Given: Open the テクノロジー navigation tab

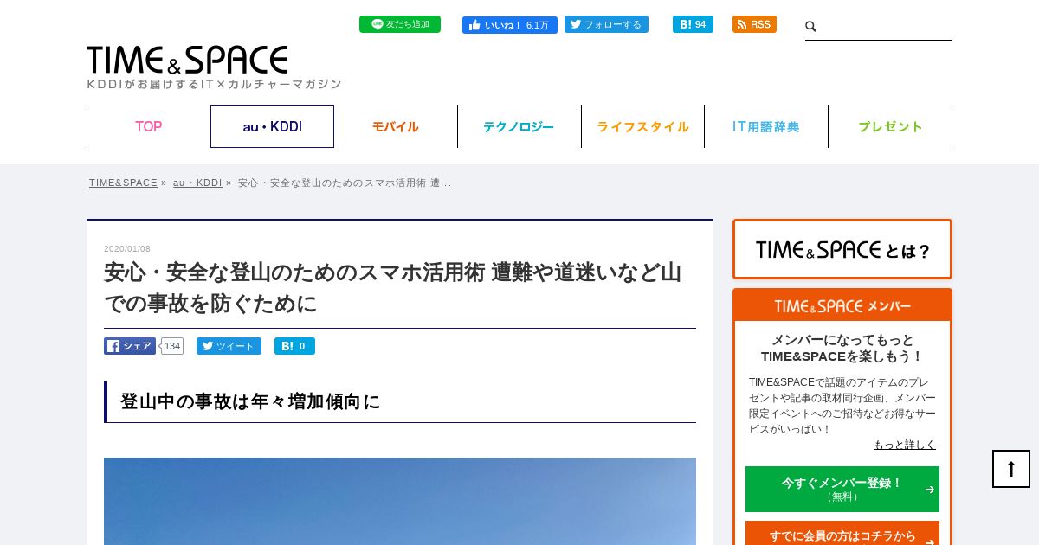Looking at the screenshot, I should point(519,126).
